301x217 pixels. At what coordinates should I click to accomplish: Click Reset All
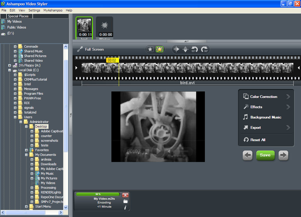(x=254, y=140)
